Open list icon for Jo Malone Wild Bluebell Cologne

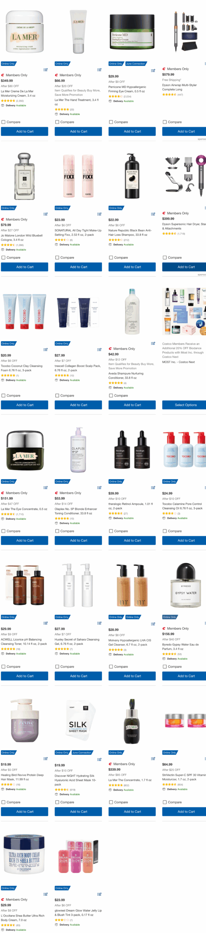pos(45,214)
